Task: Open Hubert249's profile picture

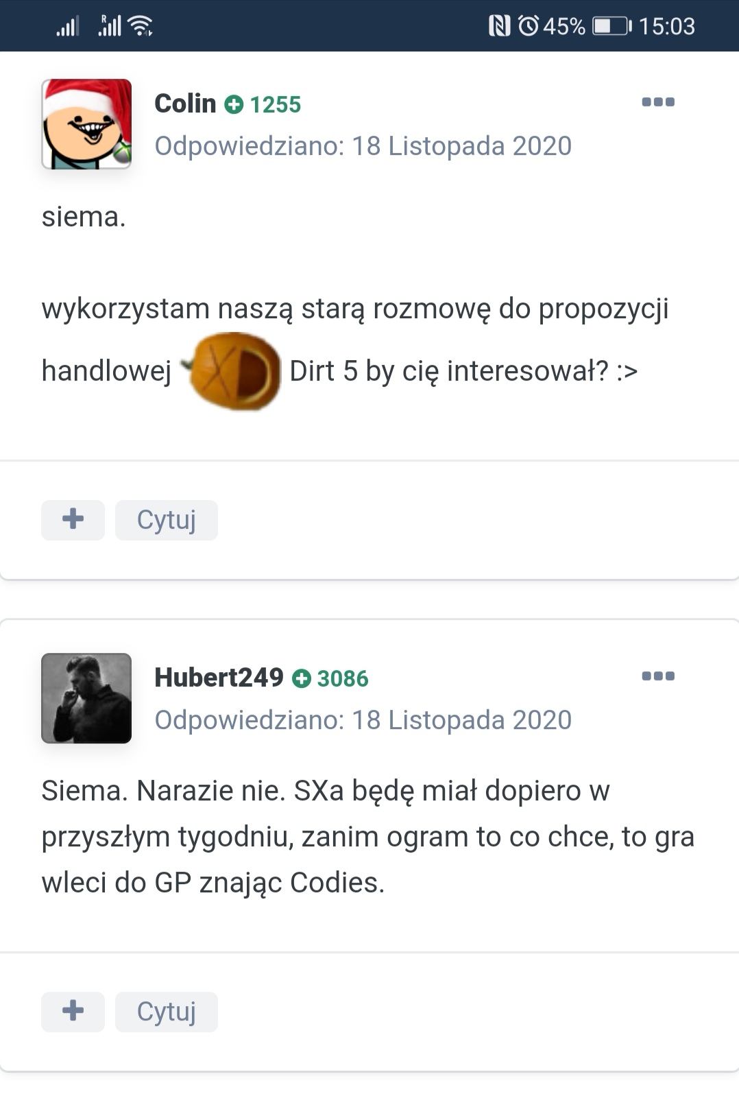Action: (x=86, y=698)
